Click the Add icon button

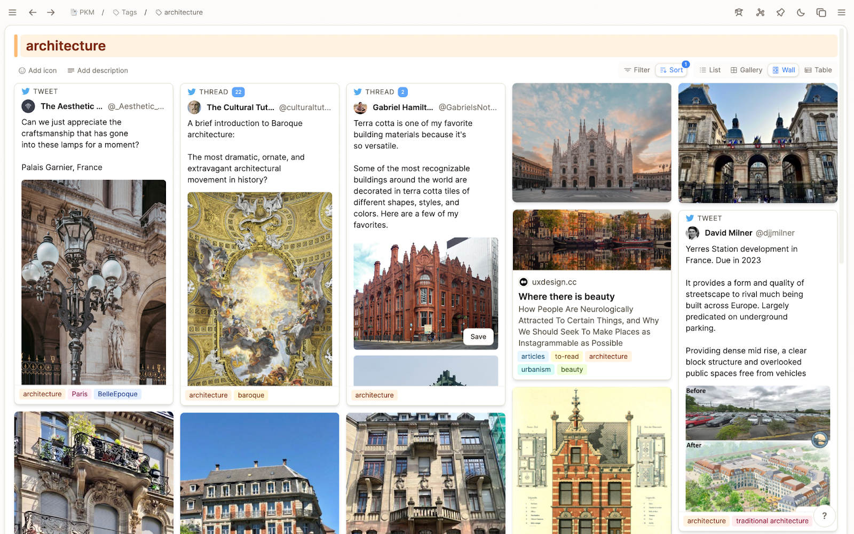[37, 70]
